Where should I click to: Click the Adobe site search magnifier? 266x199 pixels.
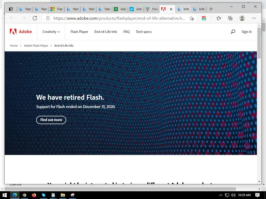pos(233,32)
